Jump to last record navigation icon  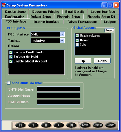71,125
